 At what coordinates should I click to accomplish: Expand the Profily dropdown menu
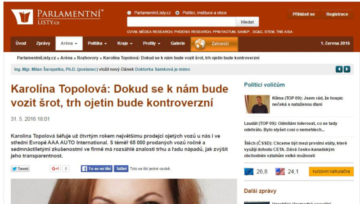(152, 43)
